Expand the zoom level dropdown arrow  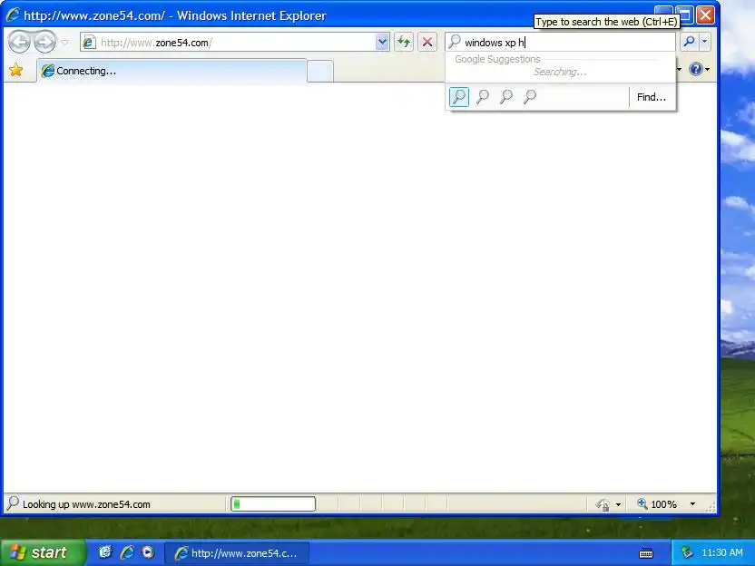pyautogui.click(x=692, y=504)
